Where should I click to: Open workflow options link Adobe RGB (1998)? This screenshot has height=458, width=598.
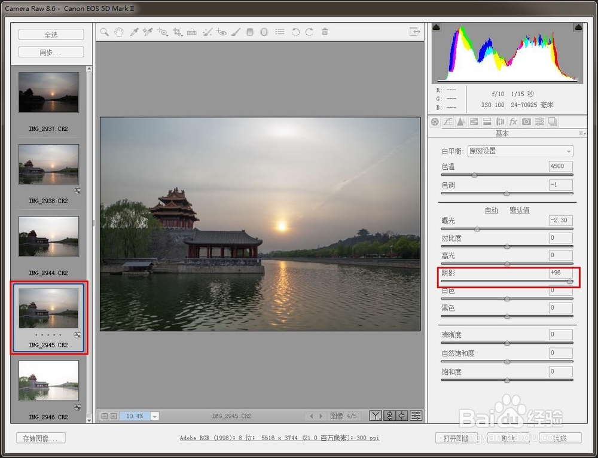coord(279,438)
